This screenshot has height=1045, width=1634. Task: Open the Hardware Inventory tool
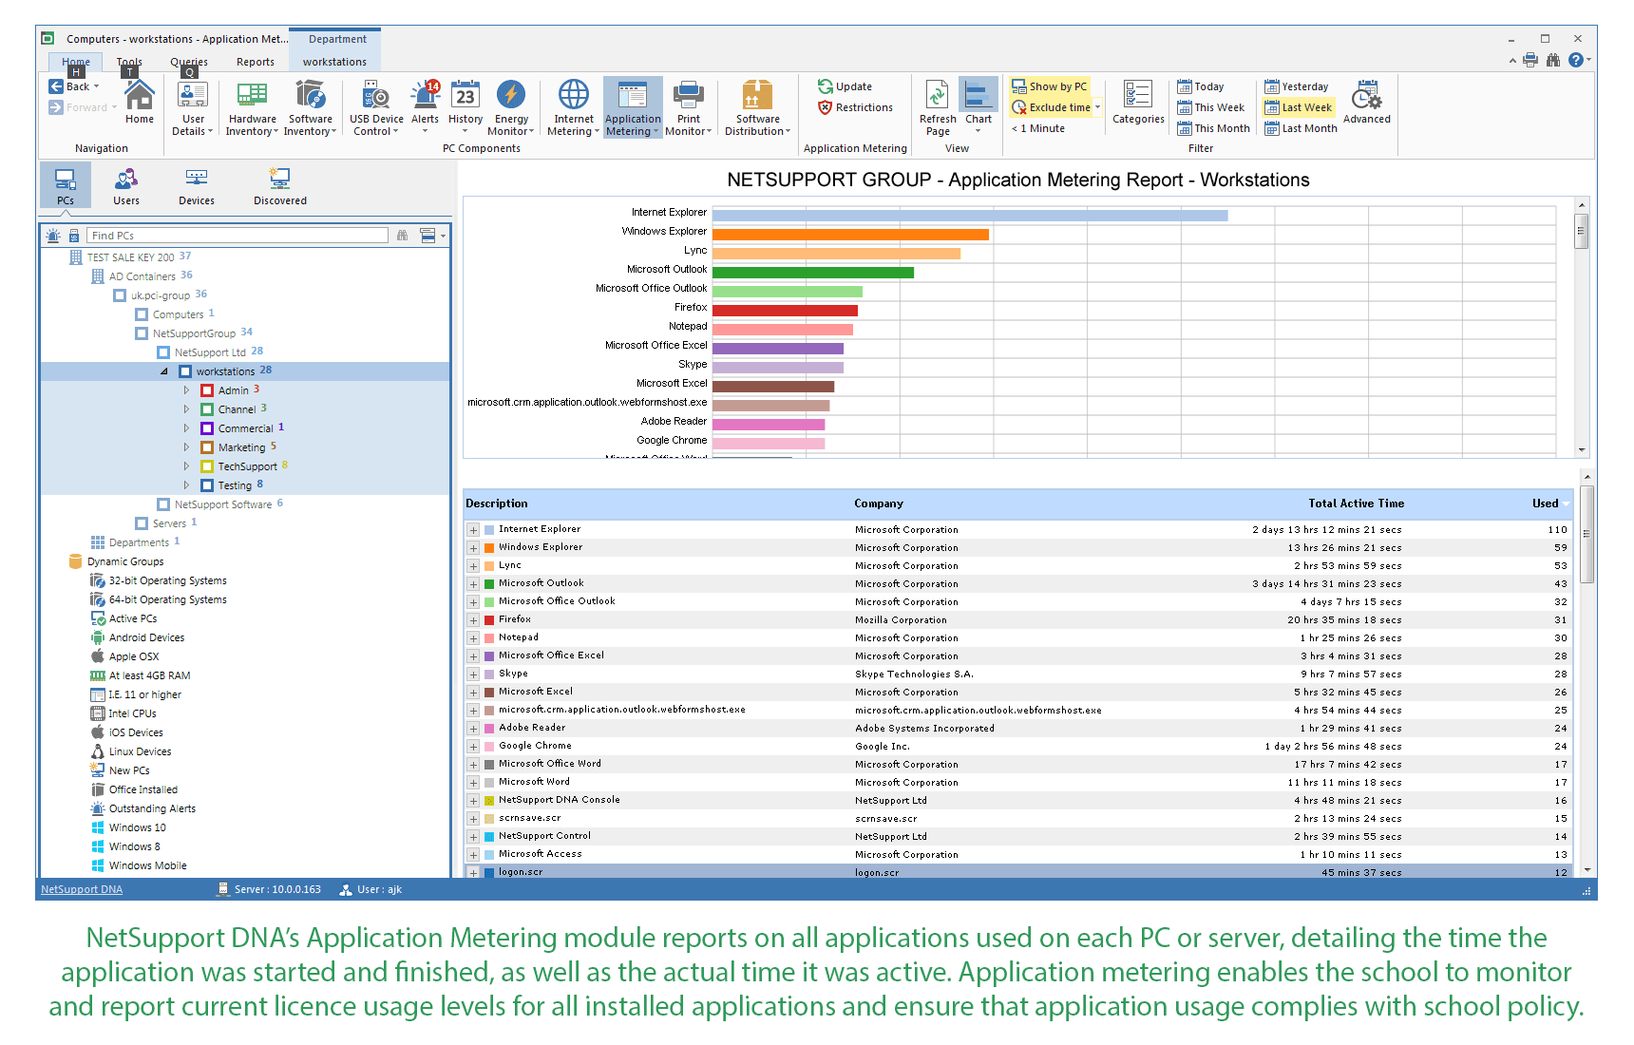coord(251,106)
